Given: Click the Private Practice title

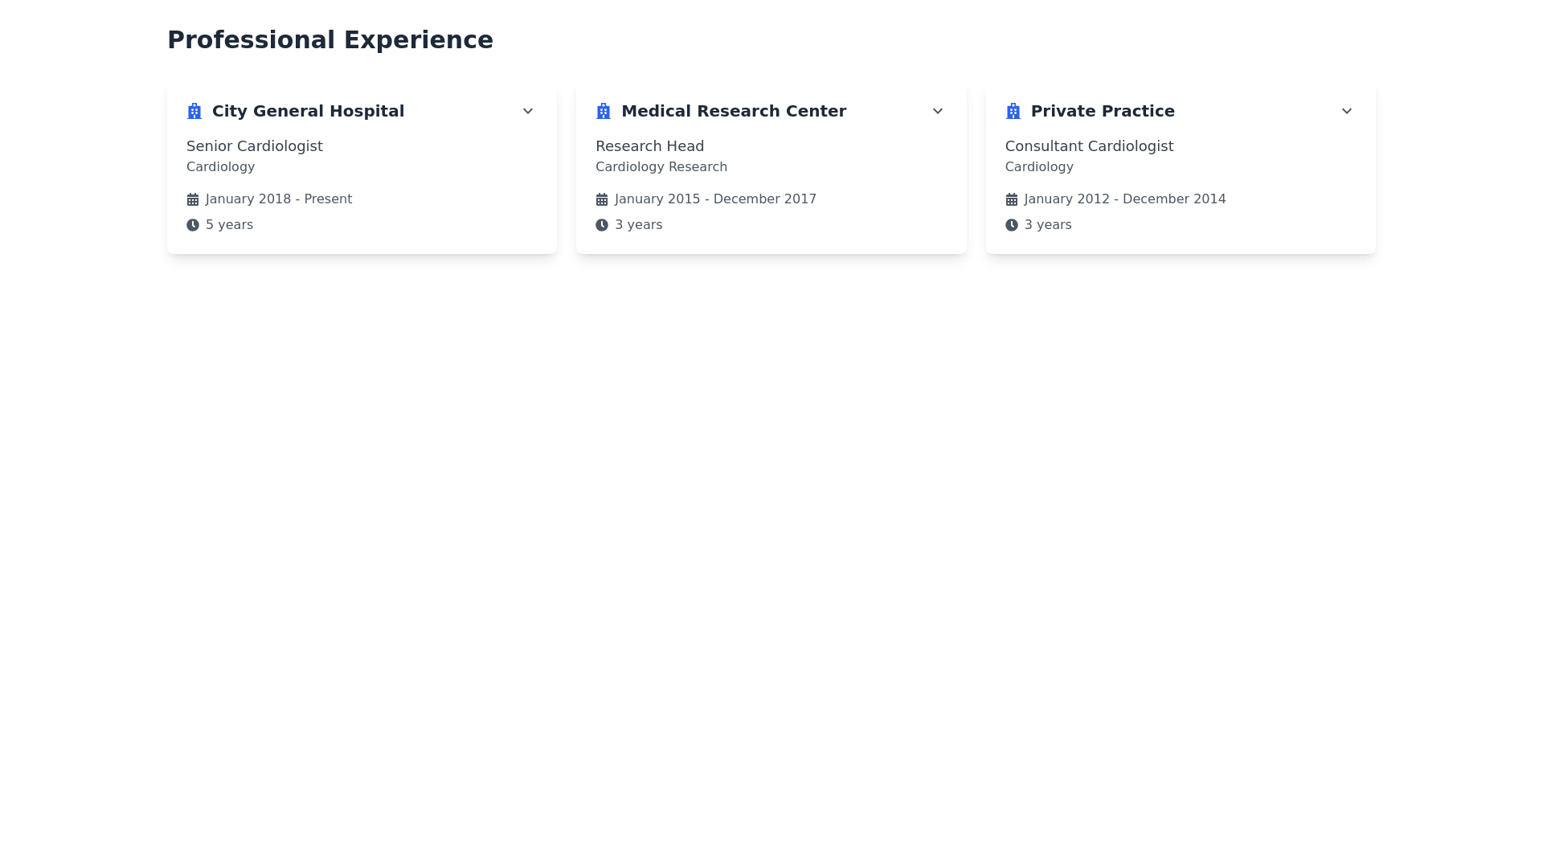Looking at the screenshot, I should (x=1102, y=111).
